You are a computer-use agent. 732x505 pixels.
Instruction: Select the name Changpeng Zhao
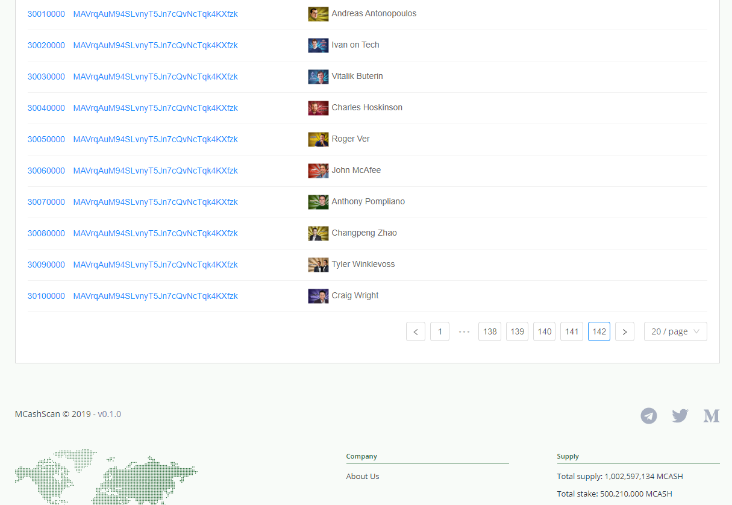point(364,233)
